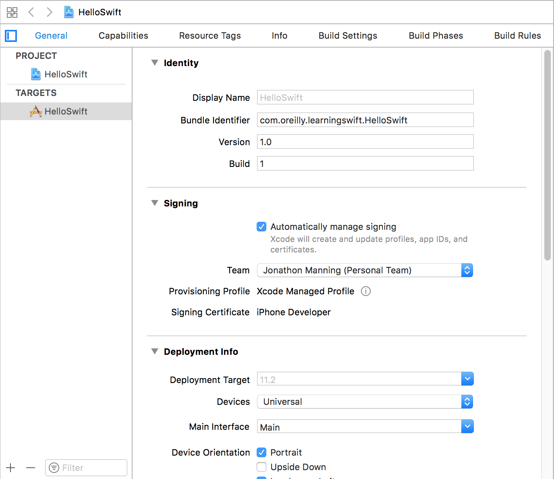Open the Build Phases tab
554x479 pixels.
pyautogui.click(x=436, y=35)
